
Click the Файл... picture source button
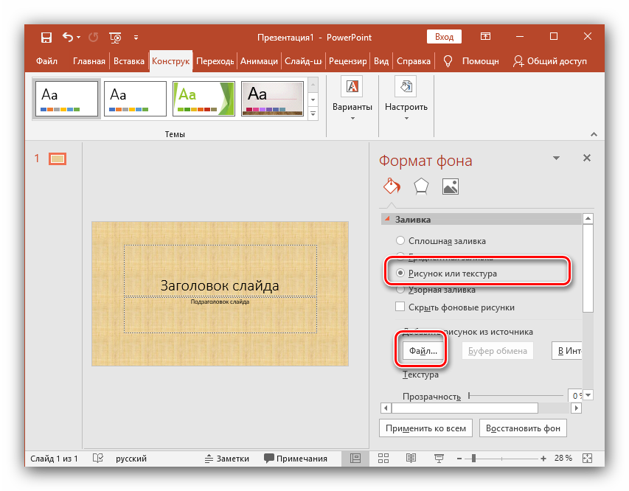click(423, 351)
